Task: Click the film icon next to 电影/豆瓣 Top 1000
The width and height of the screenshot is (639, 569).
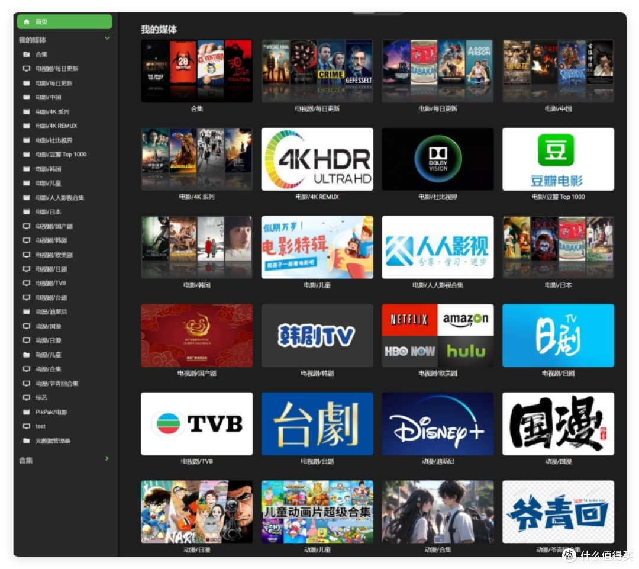Action: [26, 155]
